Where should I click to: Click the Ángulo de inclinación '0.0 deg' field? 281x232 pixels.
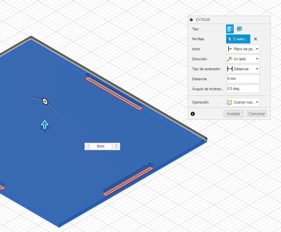tap(243, 89)
